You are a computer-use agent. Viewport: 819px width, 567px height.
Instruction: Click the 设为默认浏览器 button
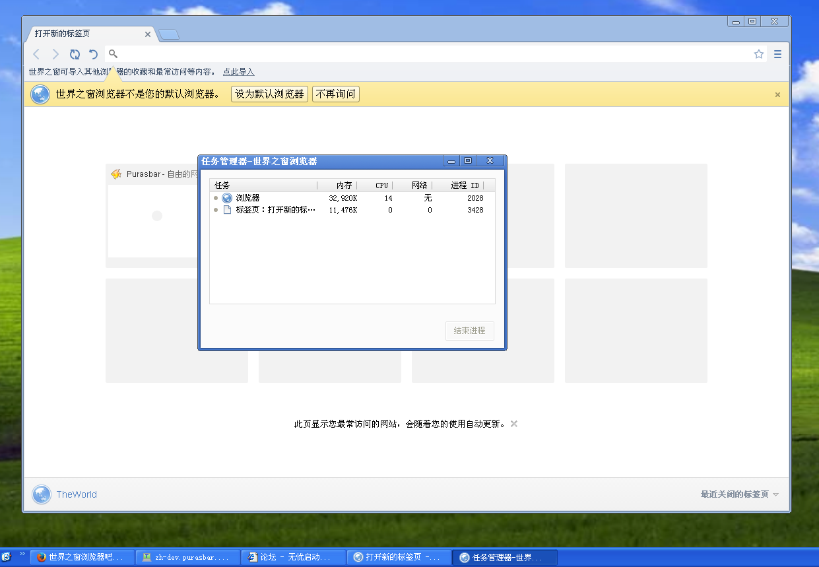(x=269, y=94)
